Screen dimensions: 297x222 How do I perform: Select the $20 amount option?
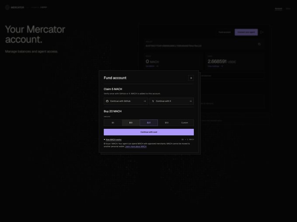(x=149, y=123)
